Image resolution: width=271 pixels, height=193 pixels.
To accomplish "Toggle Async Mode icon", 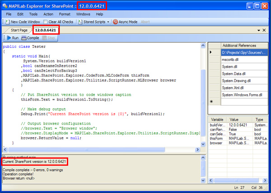I will tap(115, 22).
